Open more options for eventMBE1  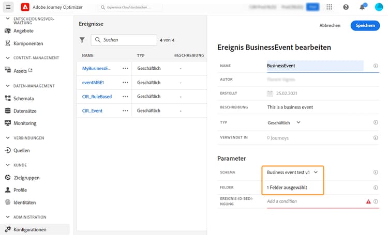point(125,82)
